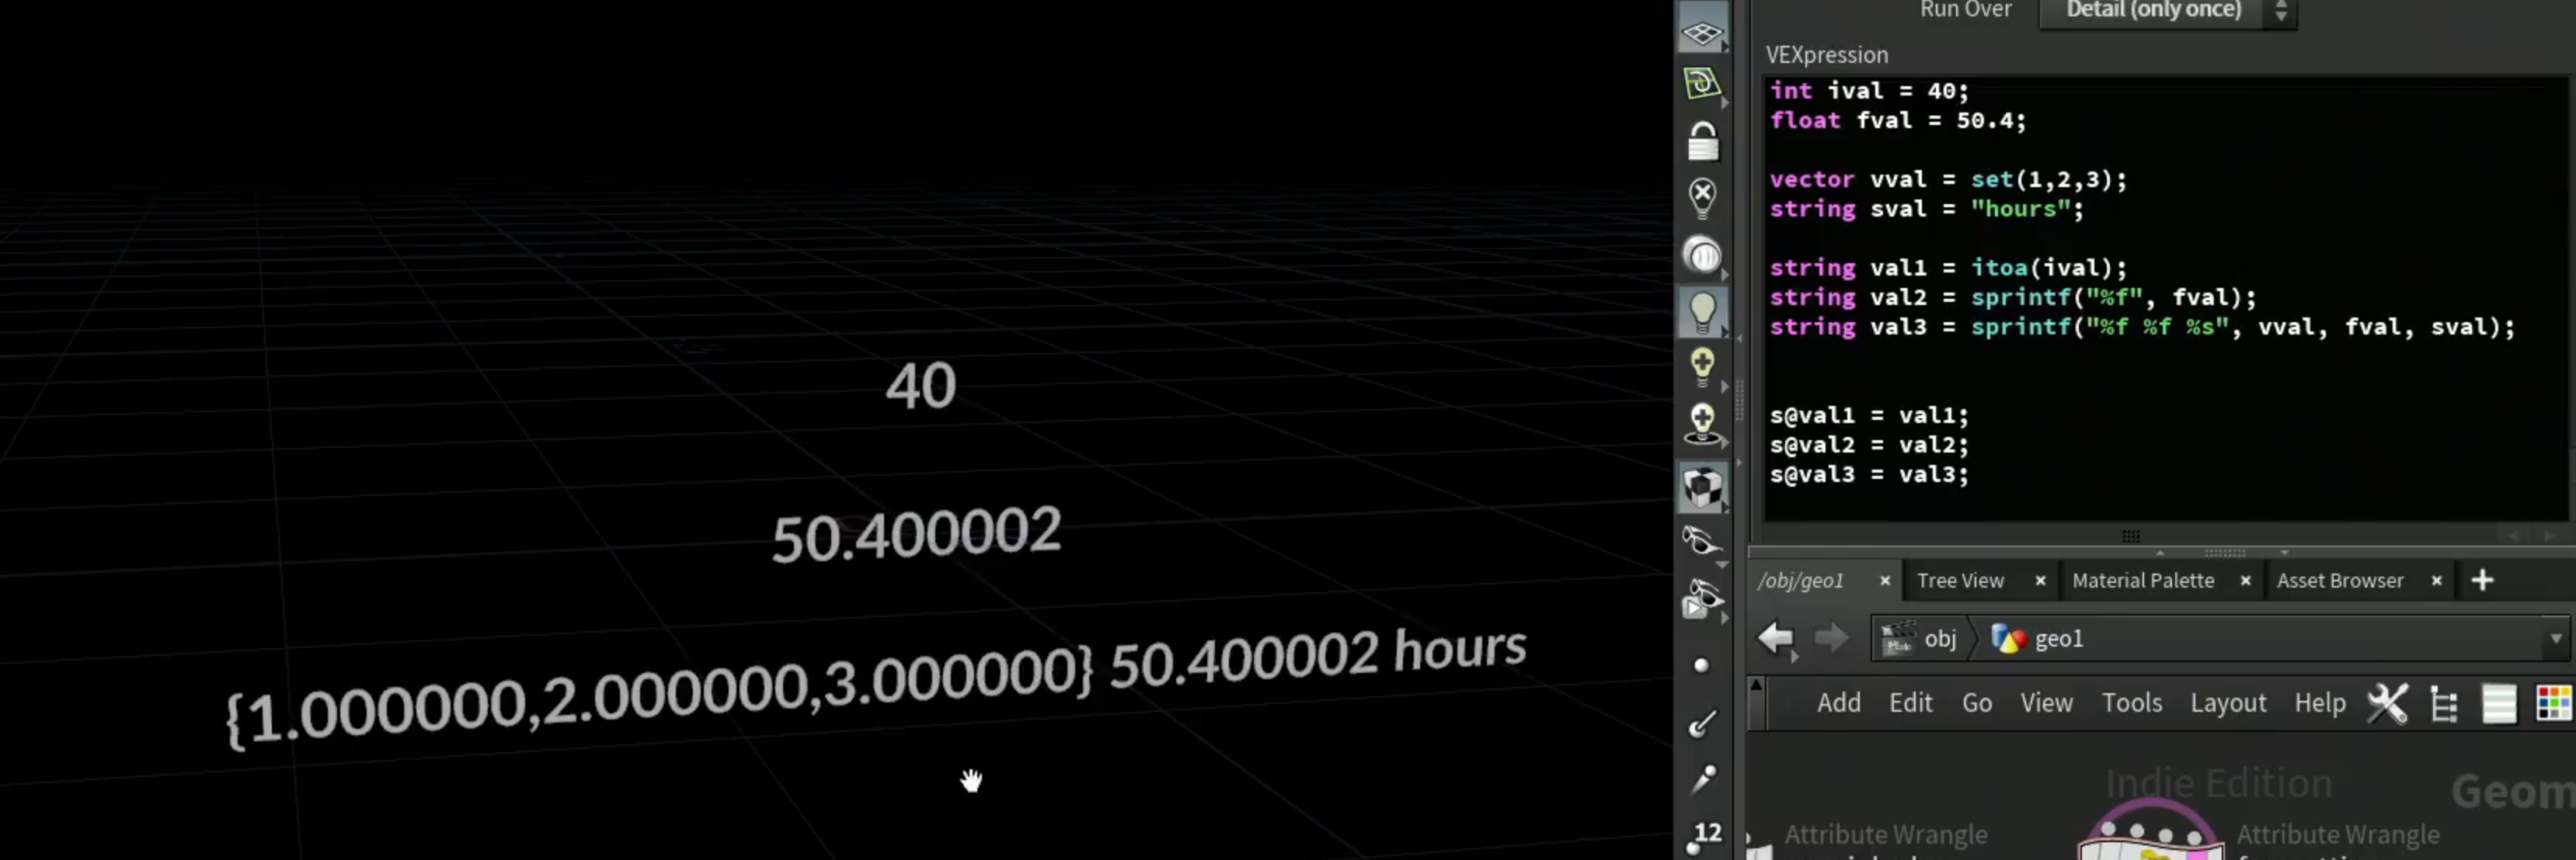Click the 'string val3 = sprintf' code line
Screen dimensions: 2576x860
[x=2142, y=328]
